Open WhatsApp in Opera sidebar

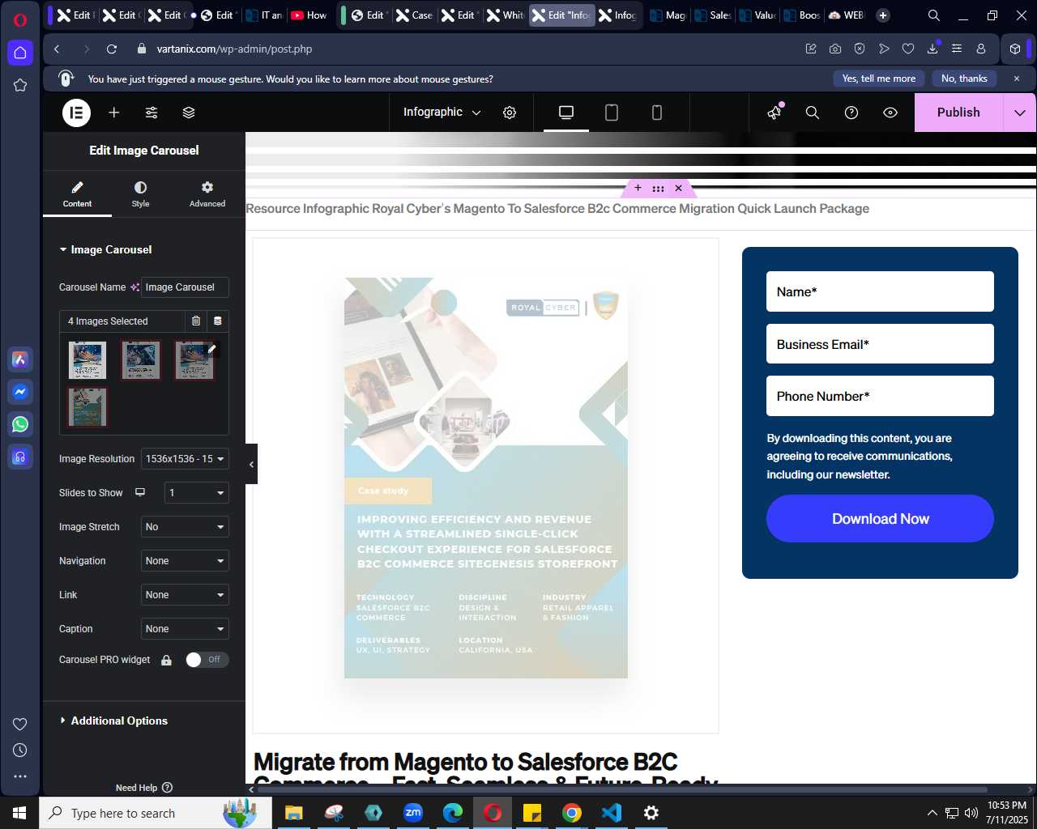tap(20, 424)
